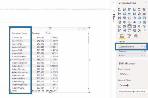
Task: Select the KPI visual
Action: click(x=120, y=26)
